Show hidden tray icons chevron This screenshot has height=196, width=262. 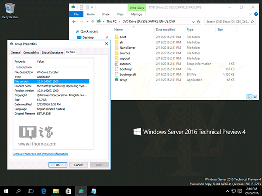click(x=227, y=191)
